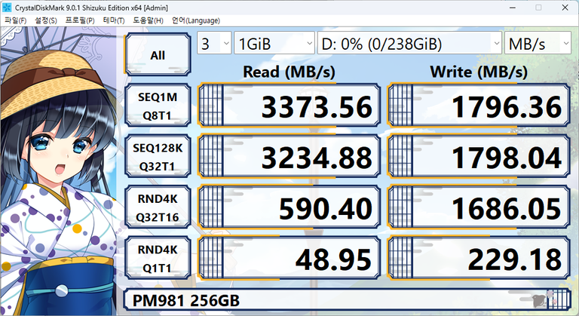Image resolution: width=579 pixels, height=316 pixels.
Task: Click the RND4K Q32T16 read result 590.40
Action: point(289,207)
